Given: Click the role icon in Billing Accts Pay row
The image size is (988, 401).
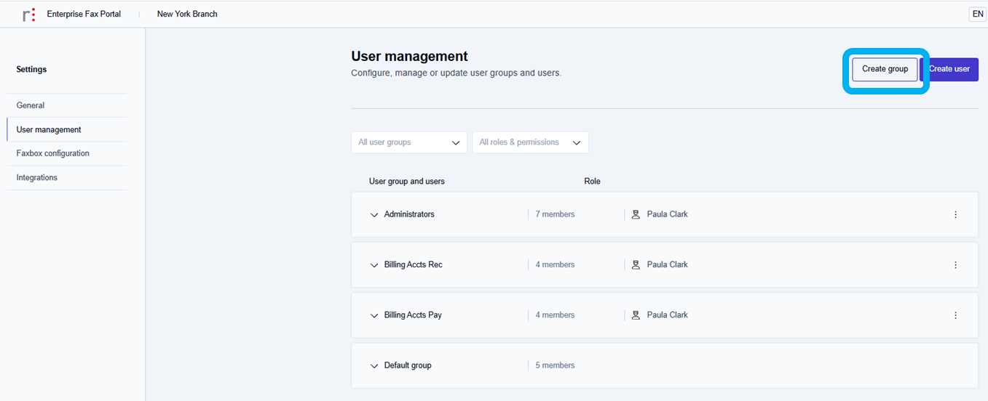Looking at the screenshot, I should 636,315.
